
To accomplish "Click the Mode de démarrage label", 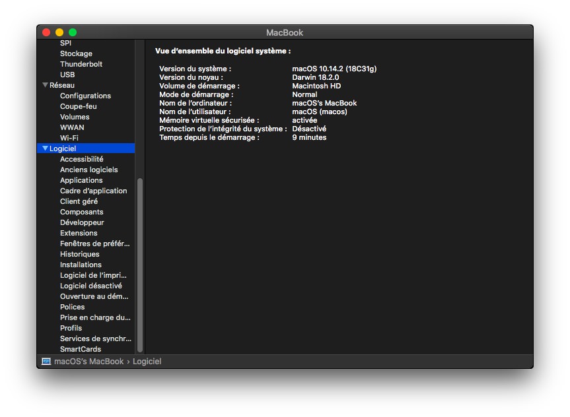I will (x=196, y=94).
